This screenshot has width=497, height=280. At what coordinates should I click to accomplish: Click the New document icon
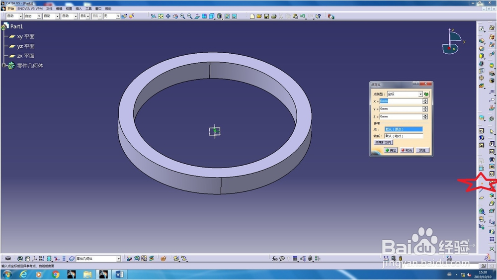(x=252, y=16)
